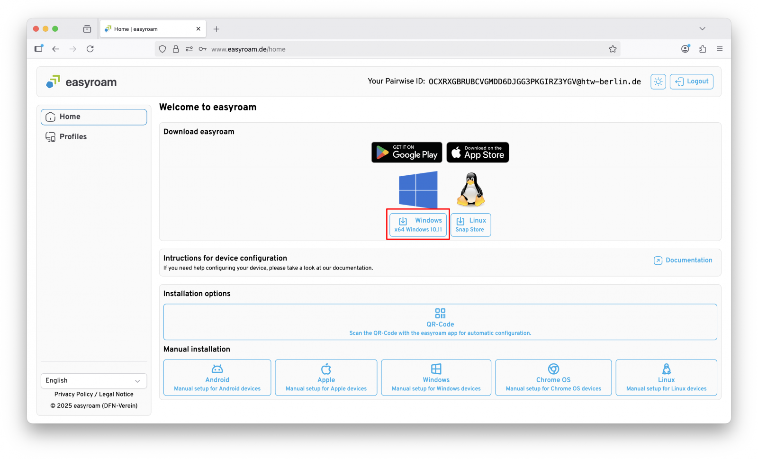Click the browser address bar
The width and height of the screenshot is (758, 459).
pos(379,49)
